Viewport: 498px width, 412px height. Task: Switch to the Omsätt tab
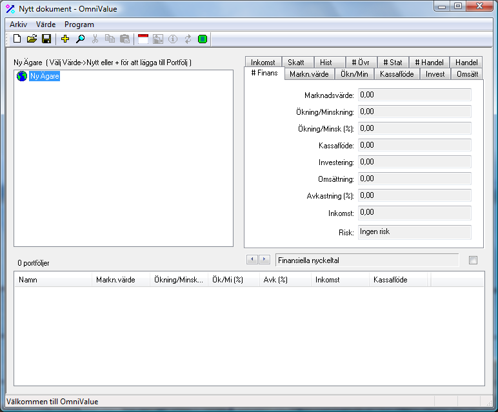coord(467,74)
